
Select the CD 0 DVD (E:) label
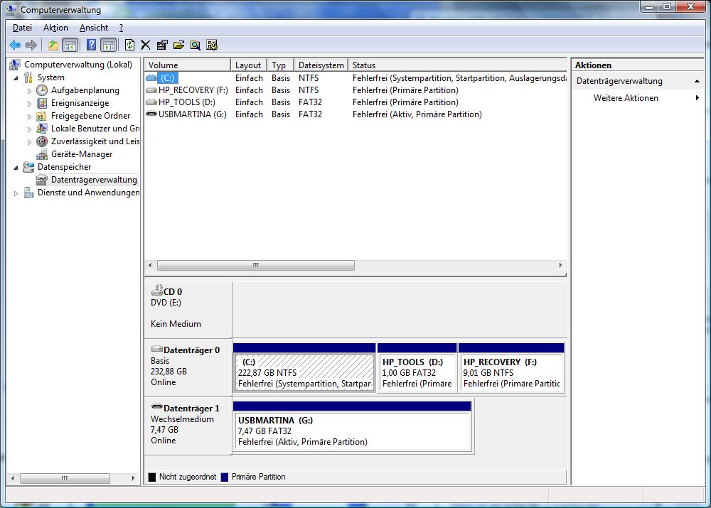(188, 308)
